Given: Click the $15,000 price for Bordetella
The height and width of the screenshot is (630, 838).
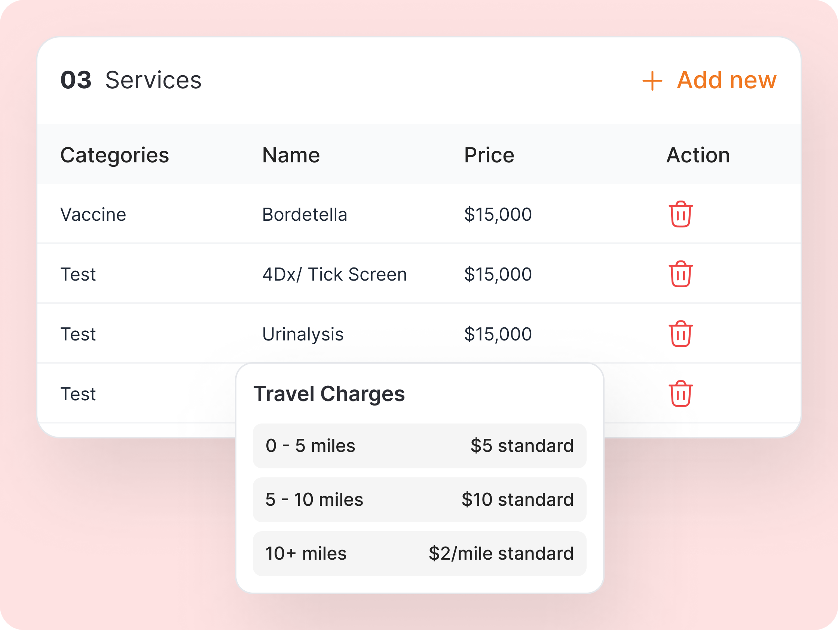Looking at the screenshot, I should coord(498,214).
